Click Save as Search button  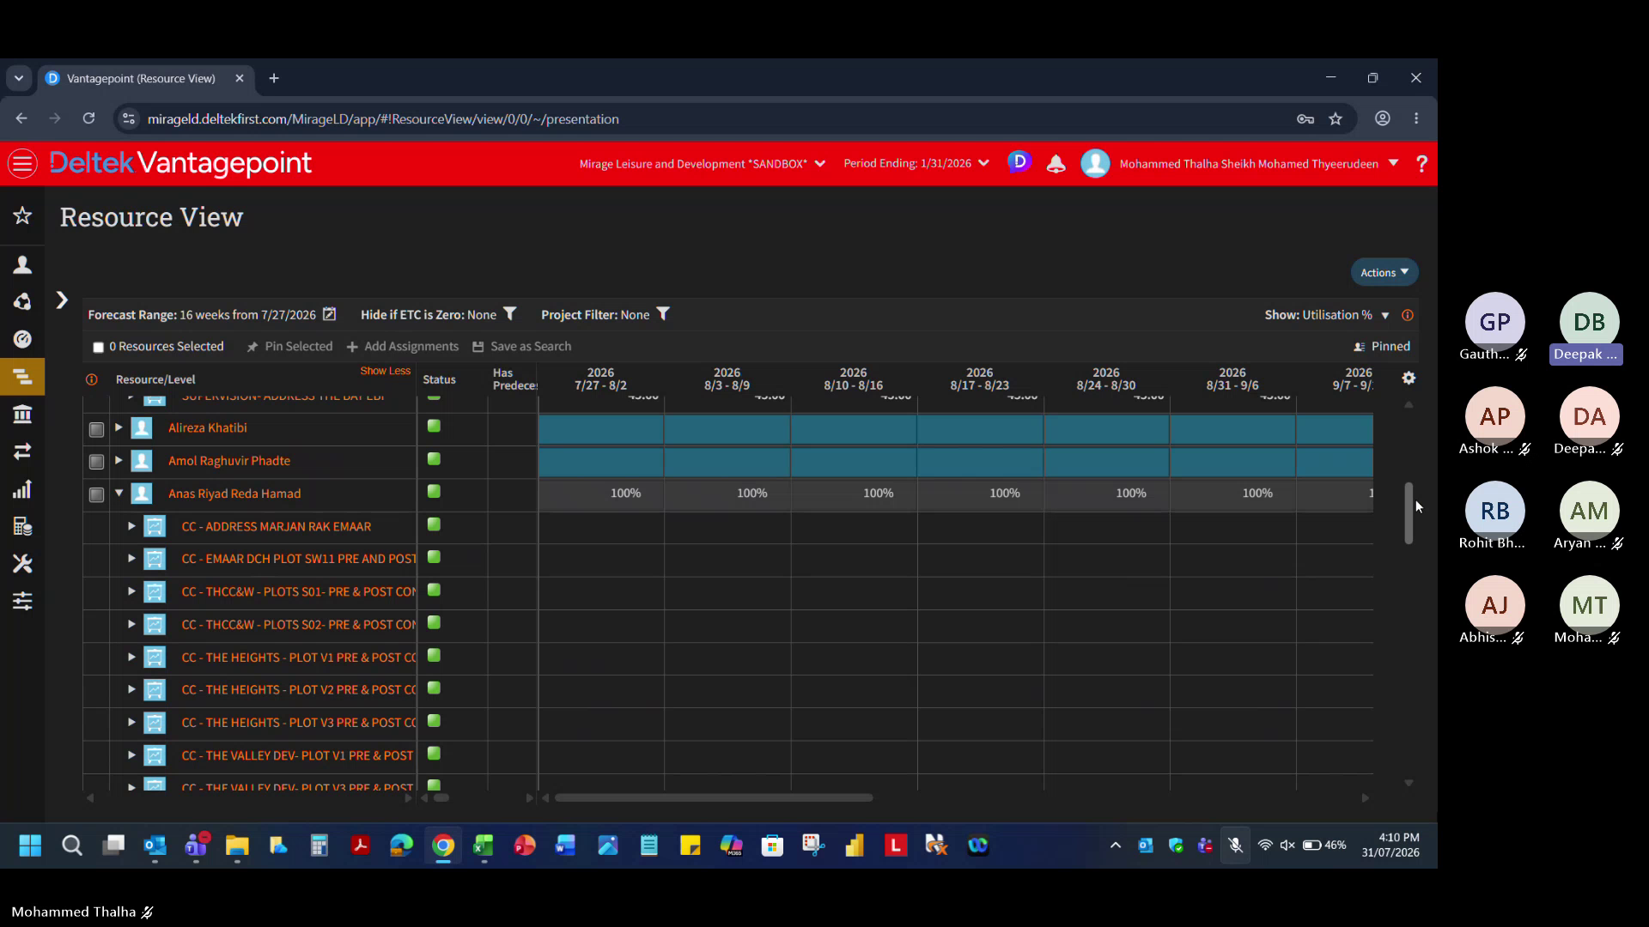[521, 346]
